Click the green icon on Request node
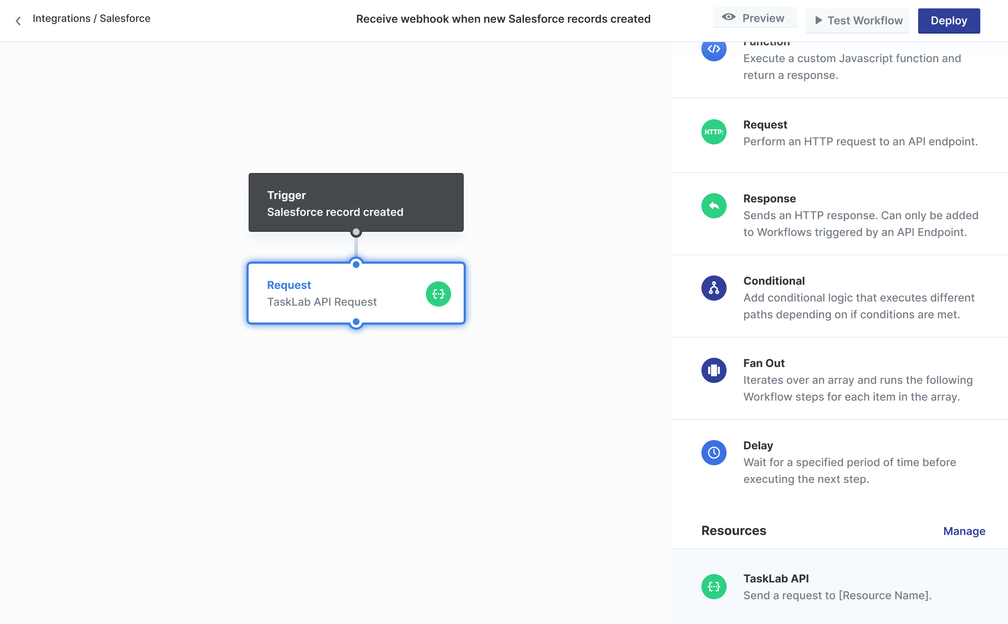The image size is (1008, 624). [x=438, y=294]
